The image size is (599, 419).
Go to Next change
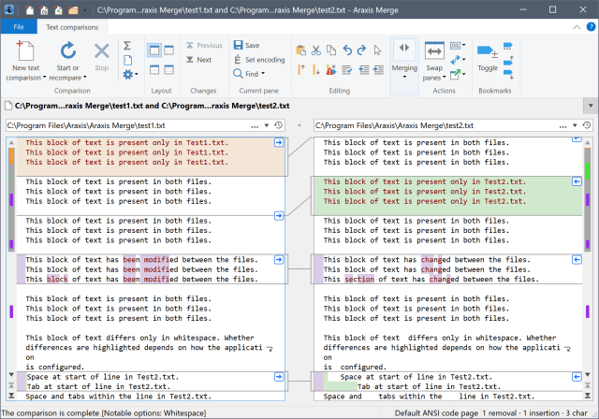coord(199,60)
